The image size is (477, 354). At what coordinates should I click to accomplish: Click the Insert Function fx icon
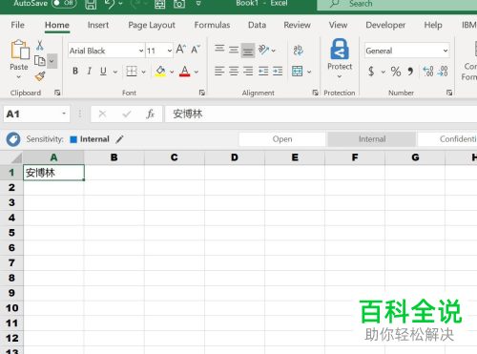coord(150,114)
